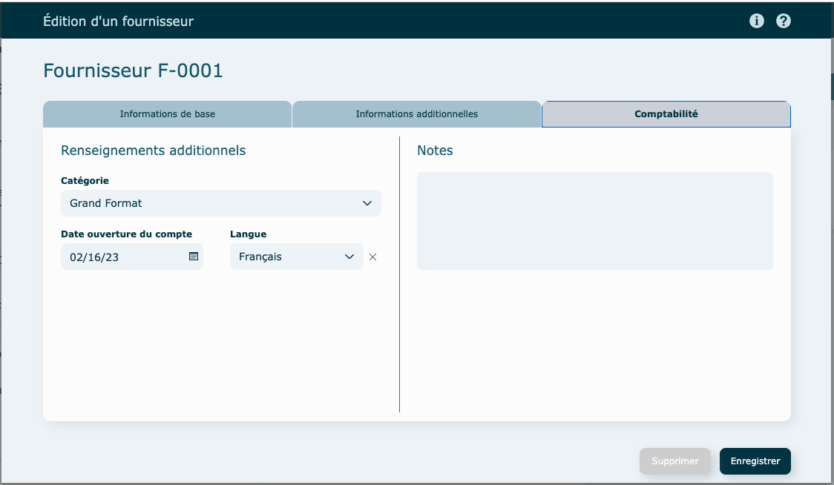Open the calendar picker icon
This screenshot has height=485, width=834.
pos(194,257)
